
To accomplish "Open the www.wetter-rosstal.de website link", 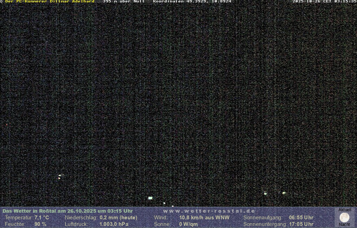I will point(209,211).
